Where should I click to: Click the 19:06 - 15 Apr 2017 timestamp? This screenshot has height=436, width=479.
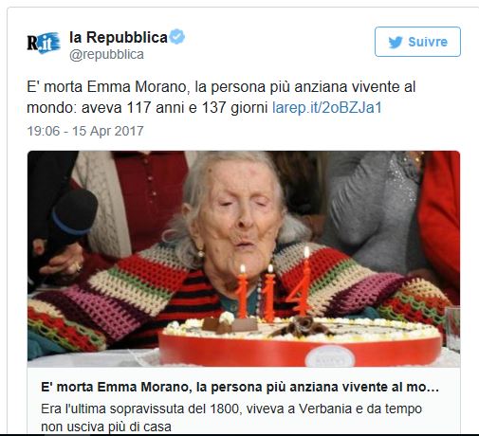[85, 131]
